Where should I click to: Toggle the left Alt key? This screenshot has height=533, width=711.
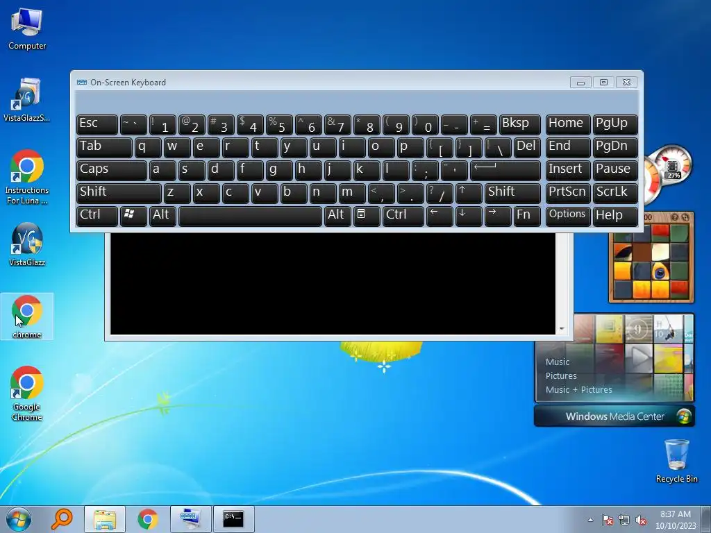(162, 216)
